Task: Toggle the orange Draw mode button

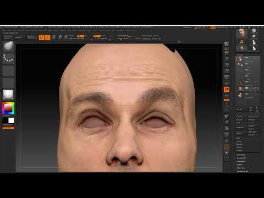Action: [x=48, y=37]
